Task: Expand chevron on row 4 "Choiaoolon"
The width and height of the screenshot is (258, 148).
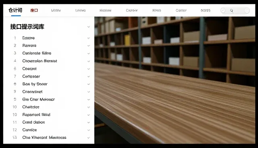Action: tap(89, 61)
